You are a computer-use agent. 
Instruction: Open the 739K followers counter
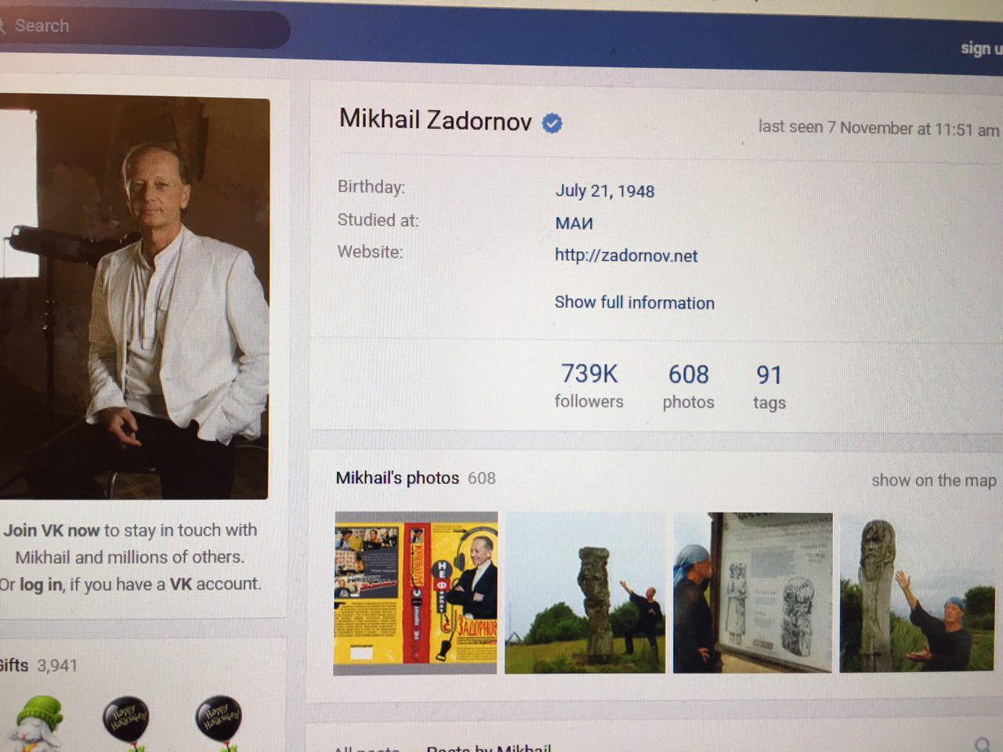pyautogui.click(x=588, y=385)
